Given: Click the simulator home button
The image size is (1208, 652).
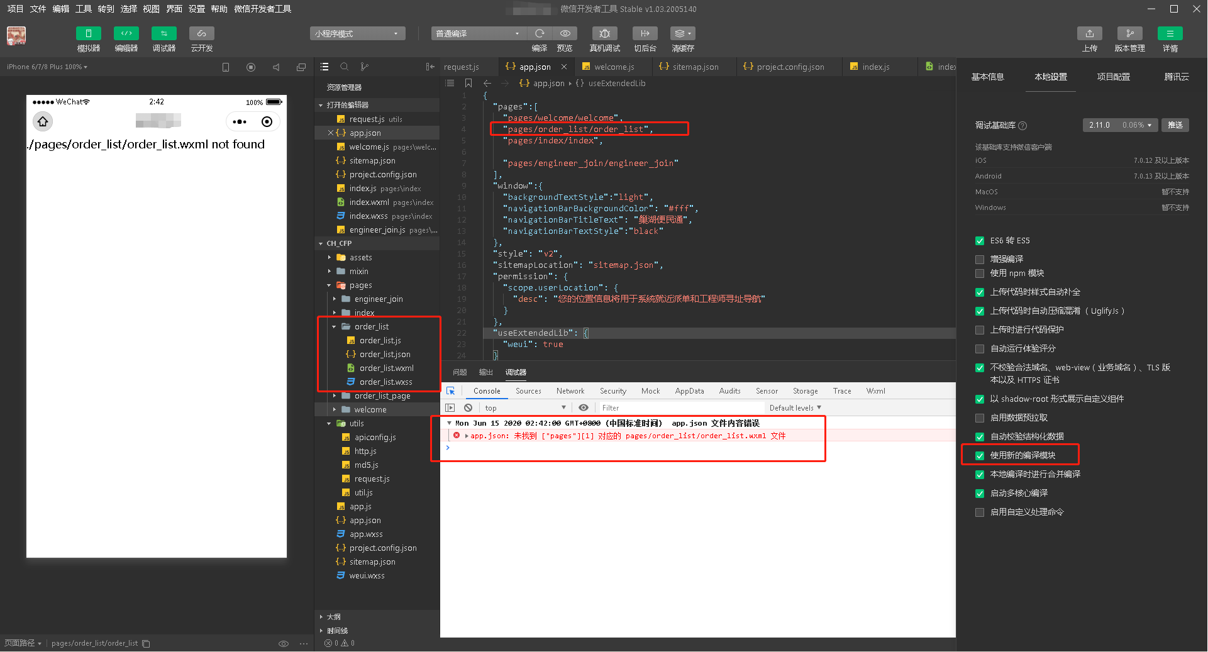Looking at the screenshot, I should point(43,121).
